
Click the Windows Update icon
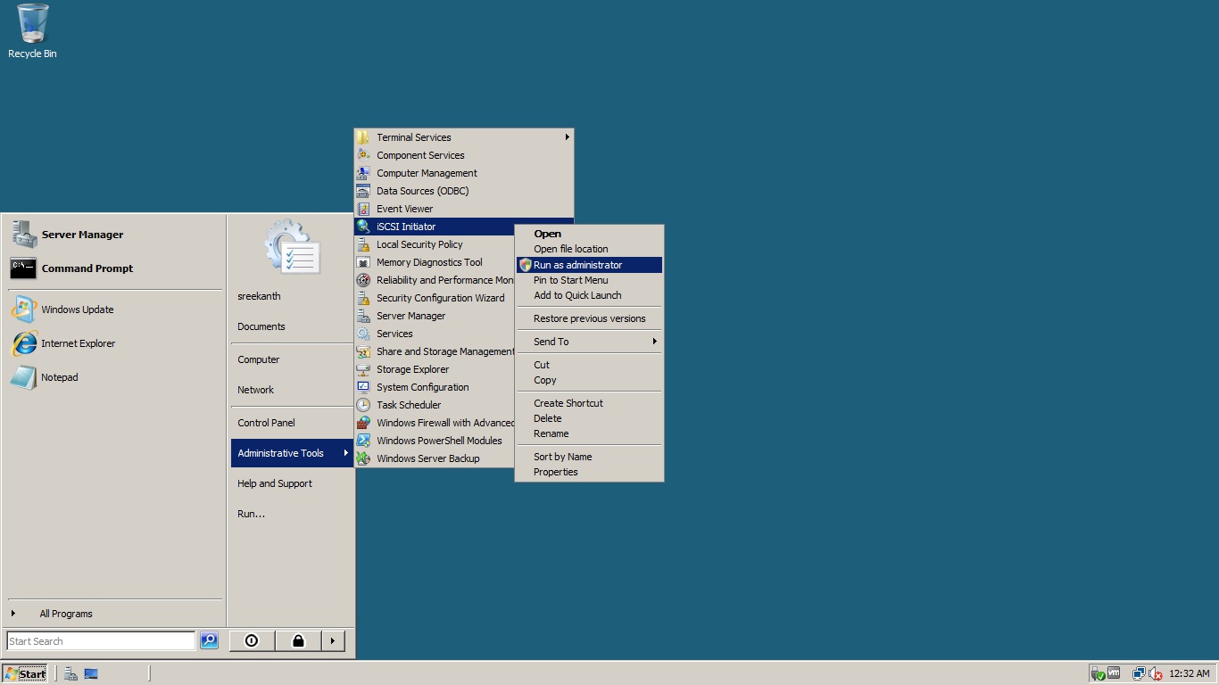click(x=24, y=309)
